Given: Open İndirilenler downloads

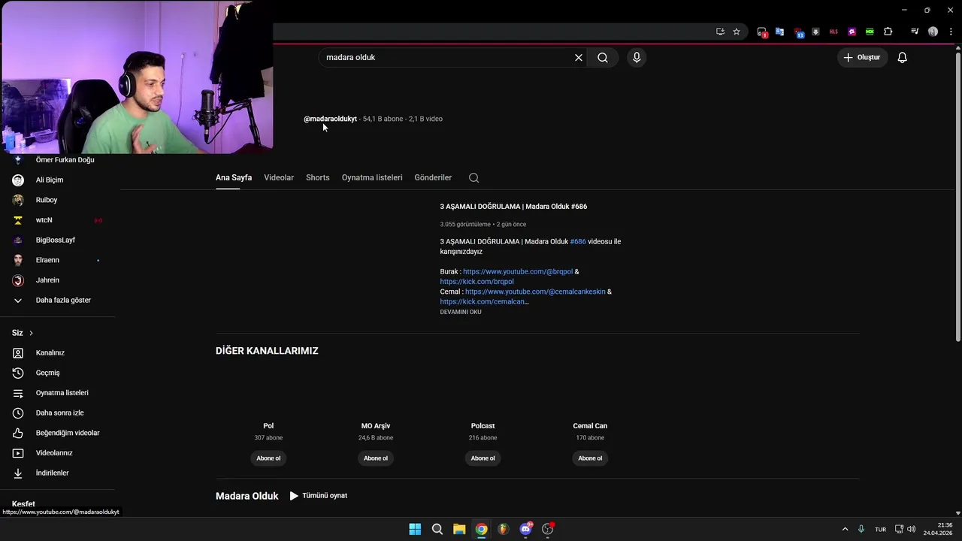Looking at the screenshot, I should coord(57,473).
